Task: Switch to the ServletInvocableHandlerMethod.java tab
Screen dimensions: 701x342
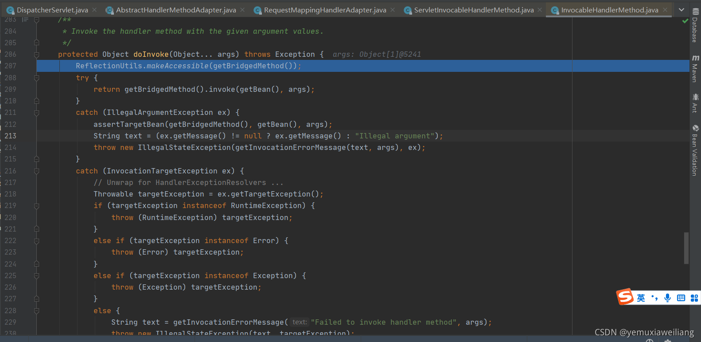Action: [474, 10]
